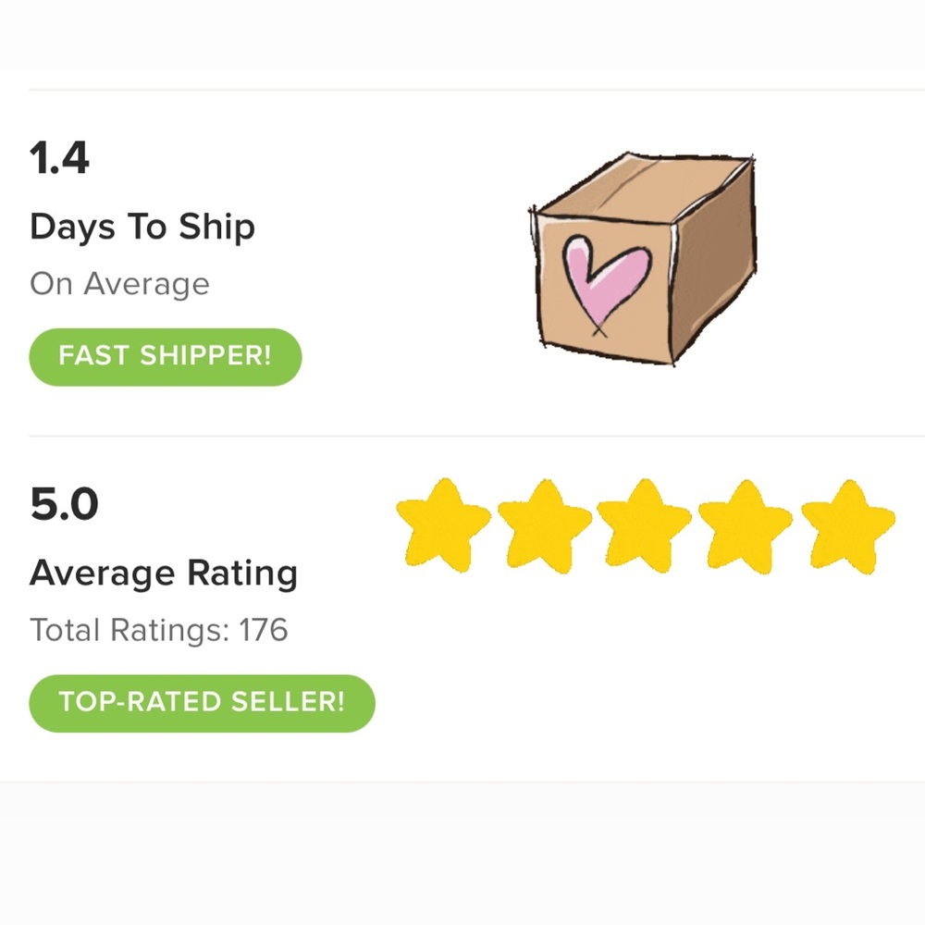
Task: Click the cardboard shipping box illustration
Action: [643, 258]
